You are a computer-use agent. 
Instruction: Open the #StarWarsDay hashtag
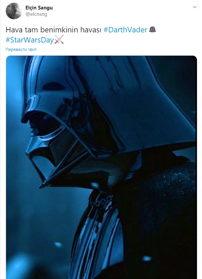pyautogui.click(x=30, y=40)
